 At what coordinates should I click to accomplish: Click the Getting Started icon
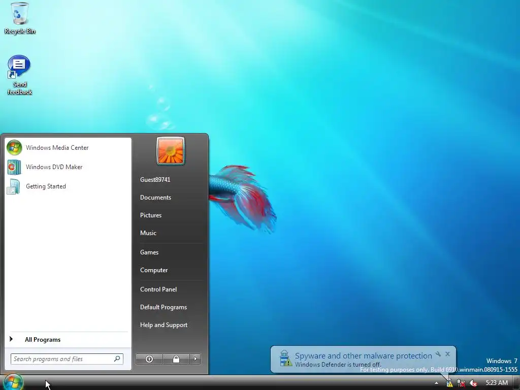[13, 187]
